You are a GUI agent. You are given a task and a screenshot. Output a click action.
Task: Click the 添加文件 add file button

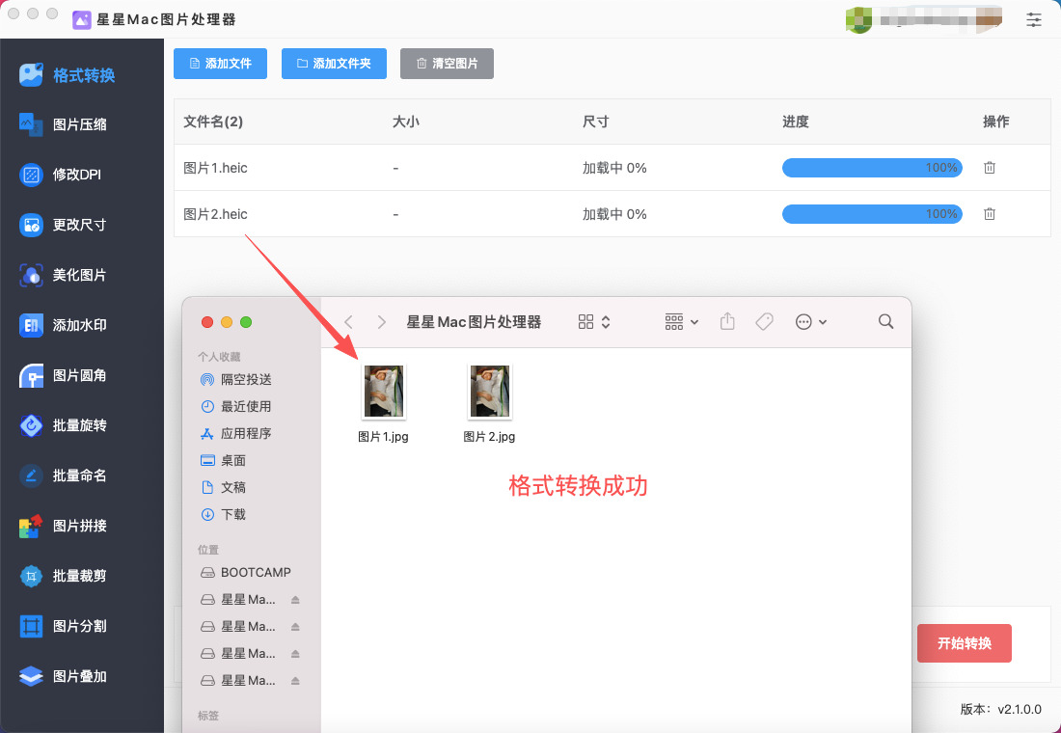point(220,64)
